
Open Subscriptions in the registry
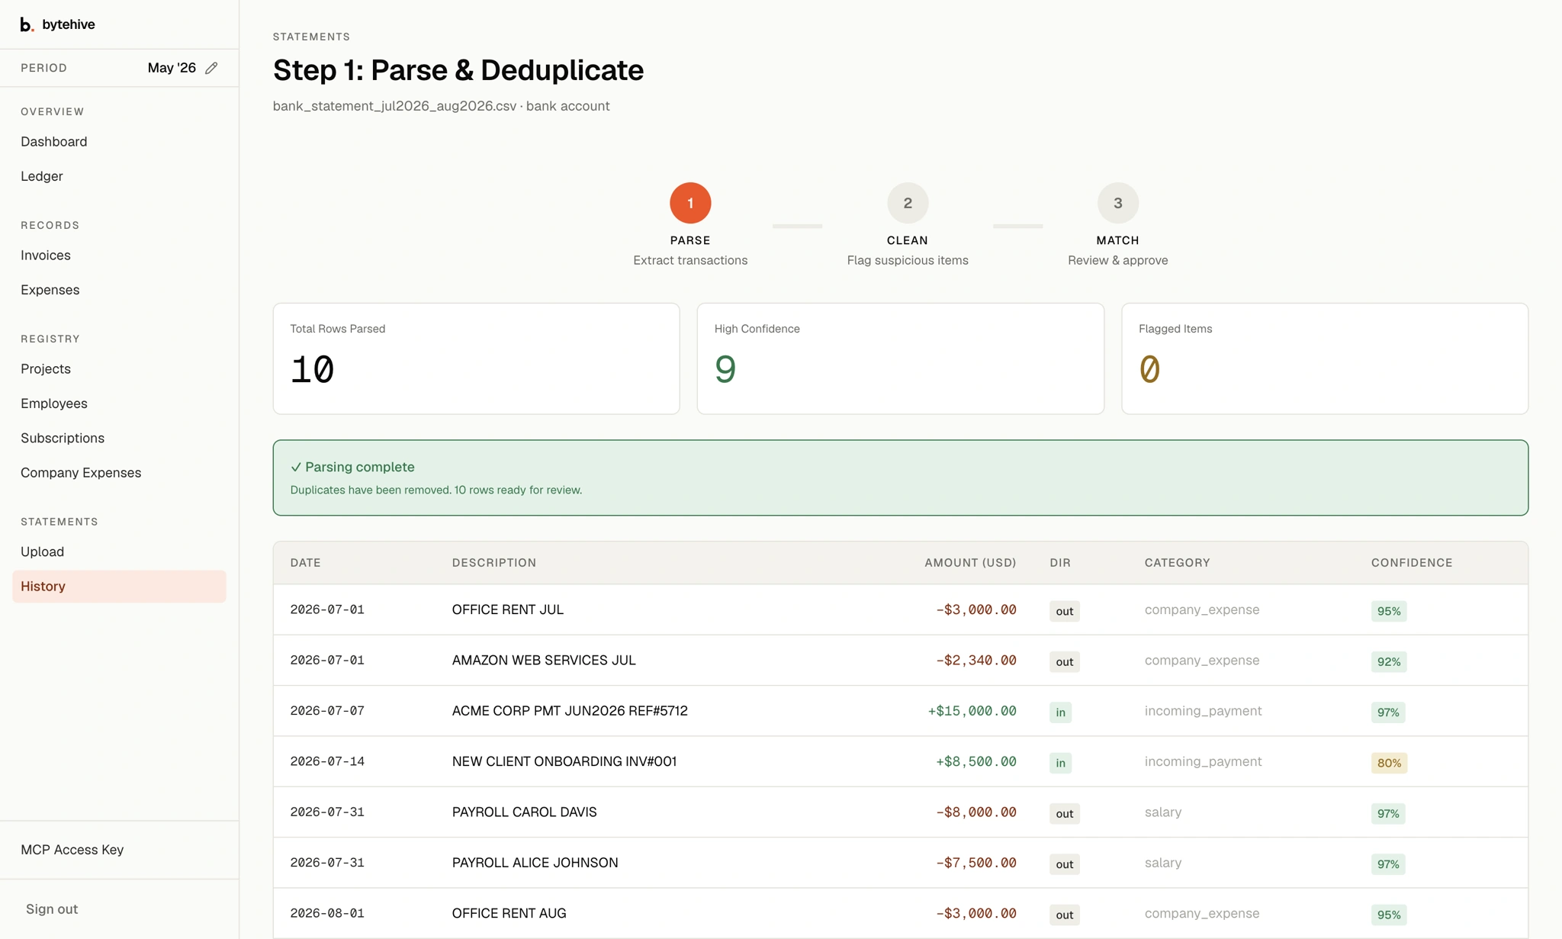click(x=63, y=438)
